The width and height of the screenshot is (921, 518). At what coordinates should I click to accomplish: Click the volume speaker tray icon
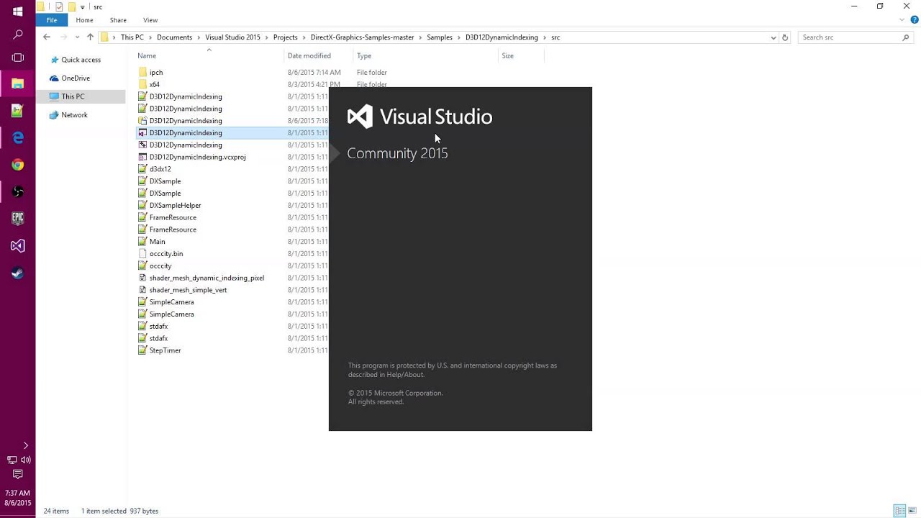tap(26, 460)
